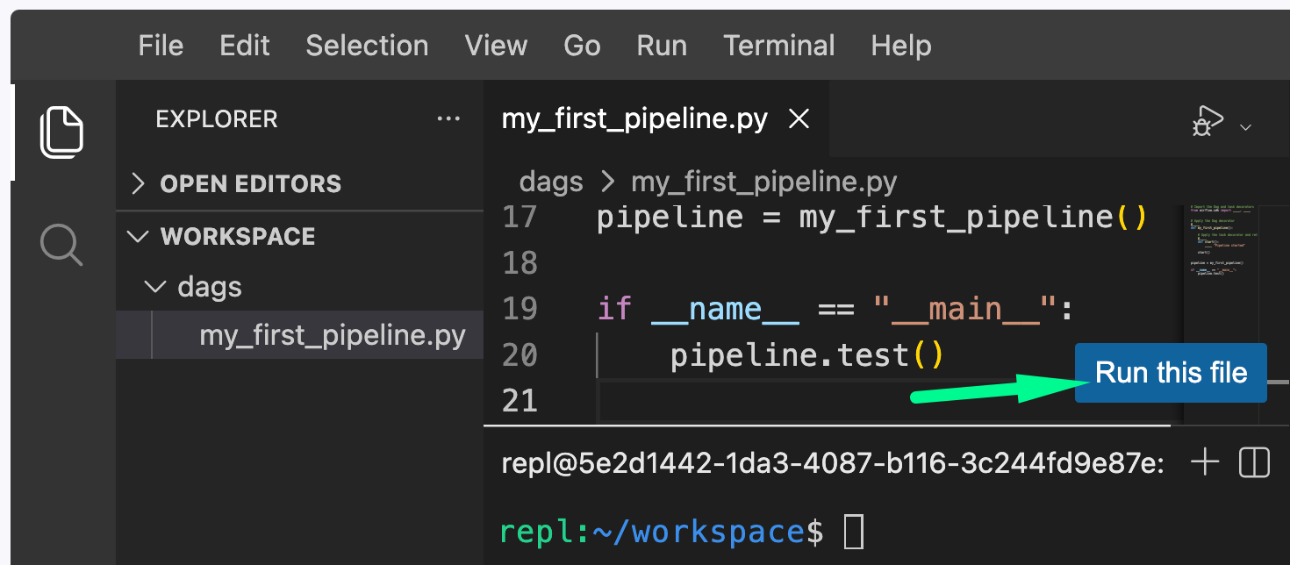This screenshot has width=1290, height=565.
Task: Open the Explorer view in activity bar
Action: 61,132
